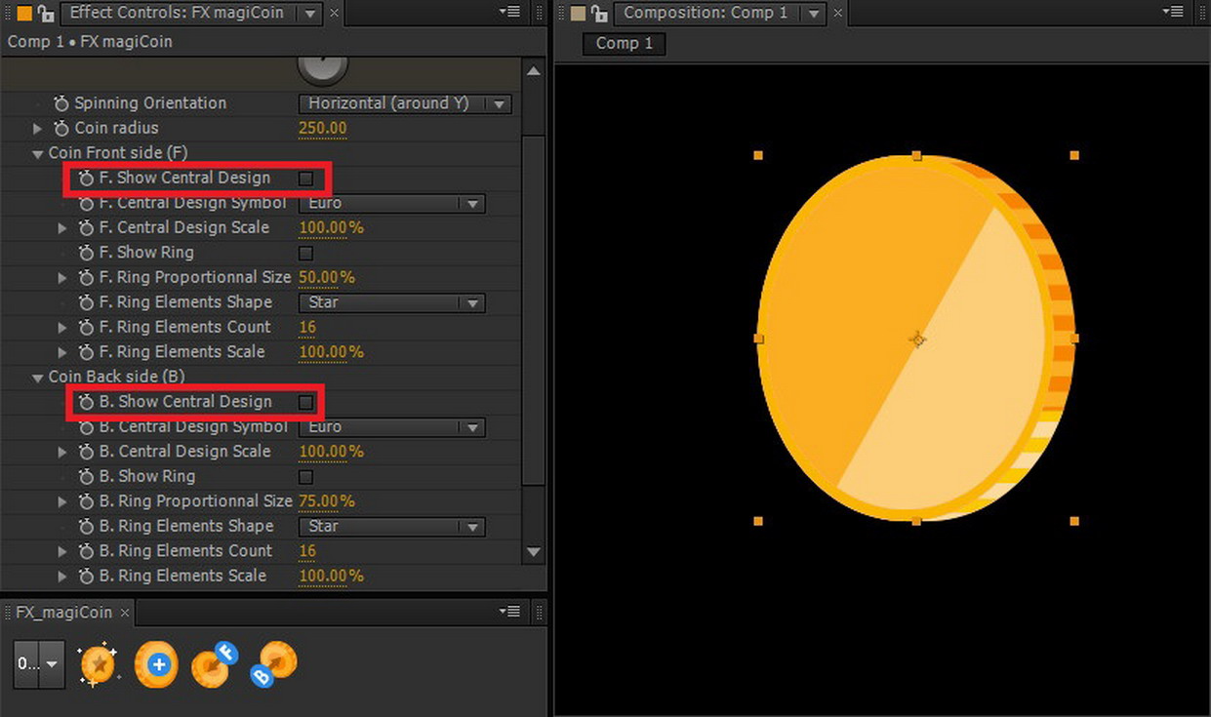Click the FX_magiCoin tab
Image resolution: width=1211 pixels, height=717 pixels.
pos(65,612)
